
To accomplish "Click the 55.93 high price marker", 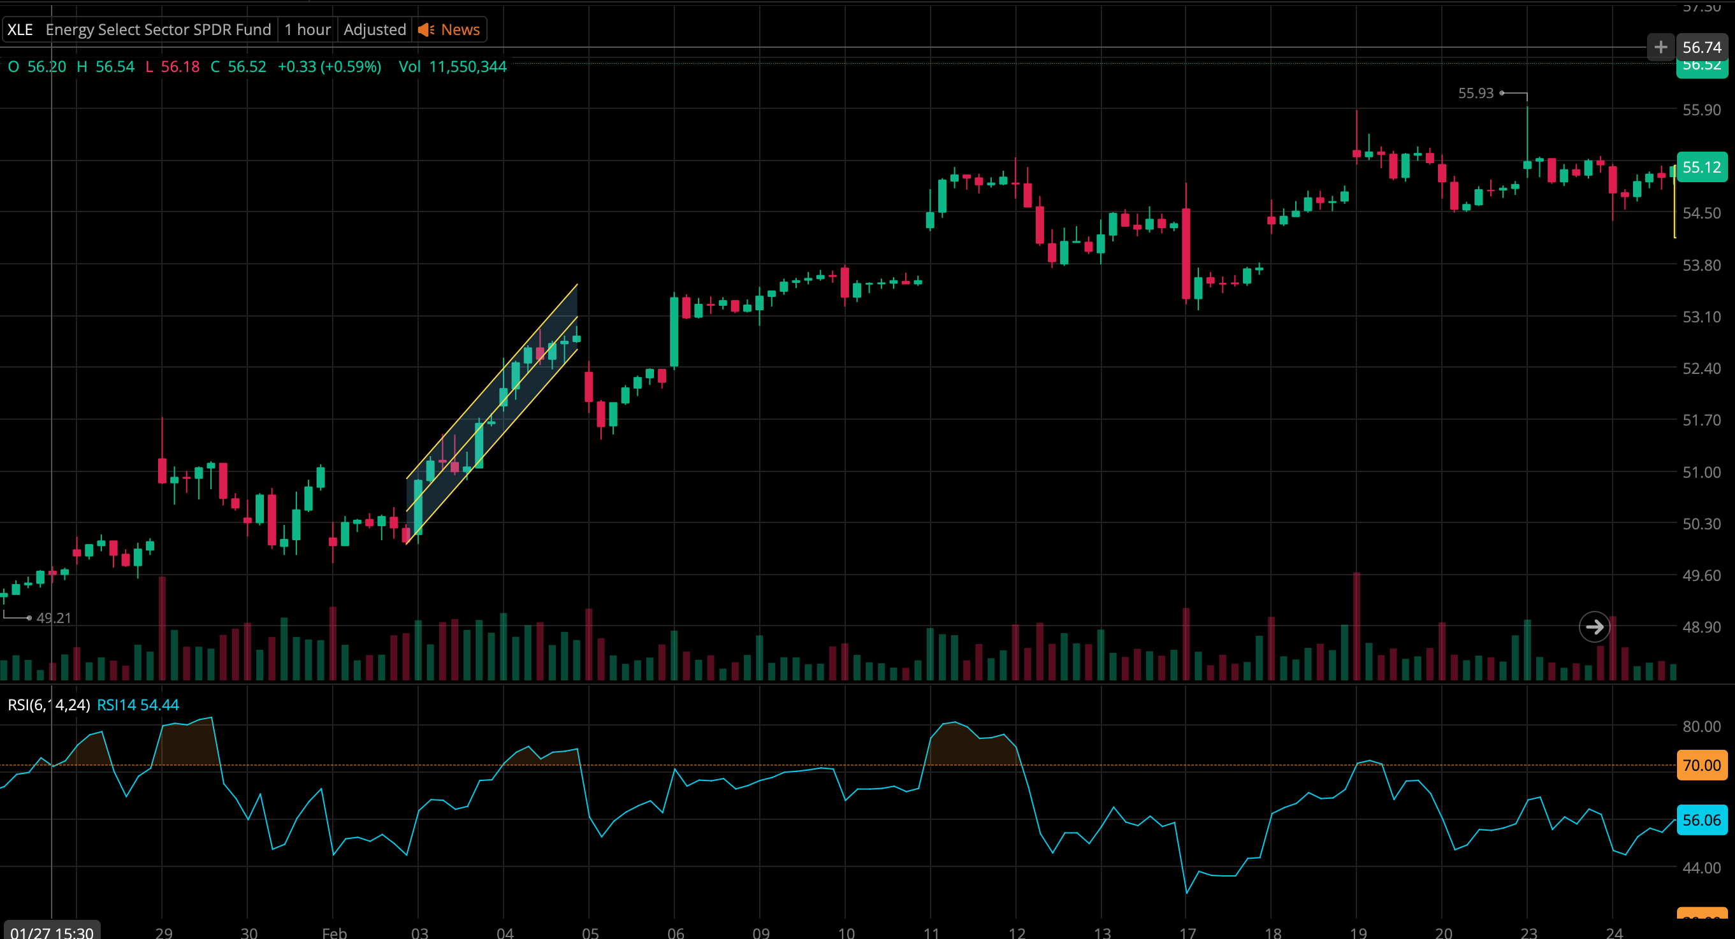I will coord(1475,94).
